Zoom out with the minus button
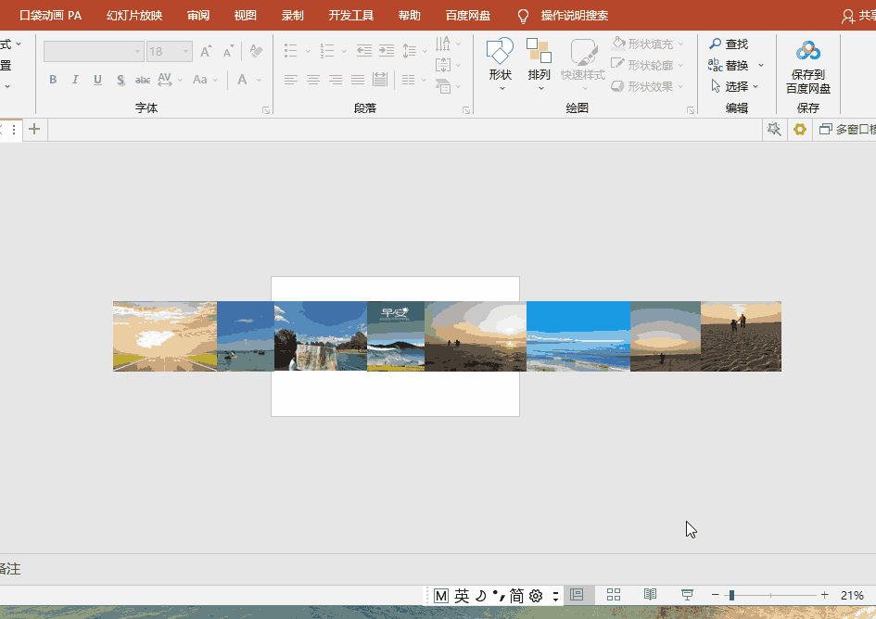 click(715, 596)
